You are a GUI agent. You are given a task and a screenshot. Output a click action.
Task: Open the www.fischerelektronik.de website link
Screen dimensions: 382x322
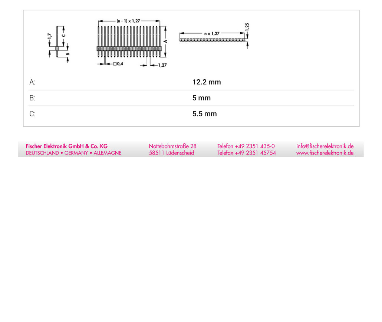[325, 153]
